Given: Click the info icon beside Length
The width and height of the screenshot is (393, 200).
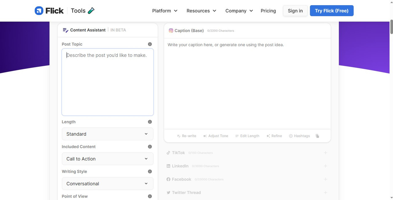Looking at the screenshot, I should (150, 122).
